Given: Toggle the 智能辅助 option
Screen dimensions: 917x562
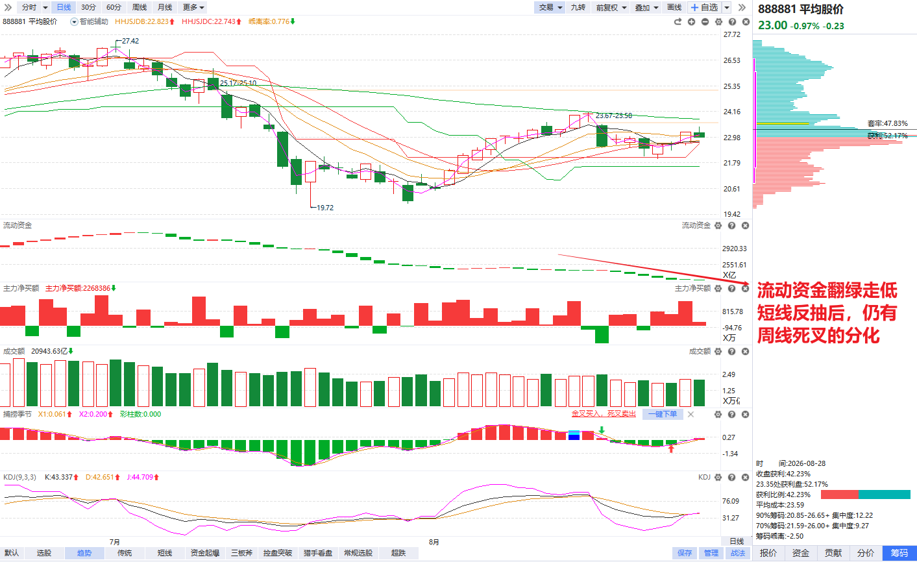Looking at the screenshot, I should click(90, 21).
